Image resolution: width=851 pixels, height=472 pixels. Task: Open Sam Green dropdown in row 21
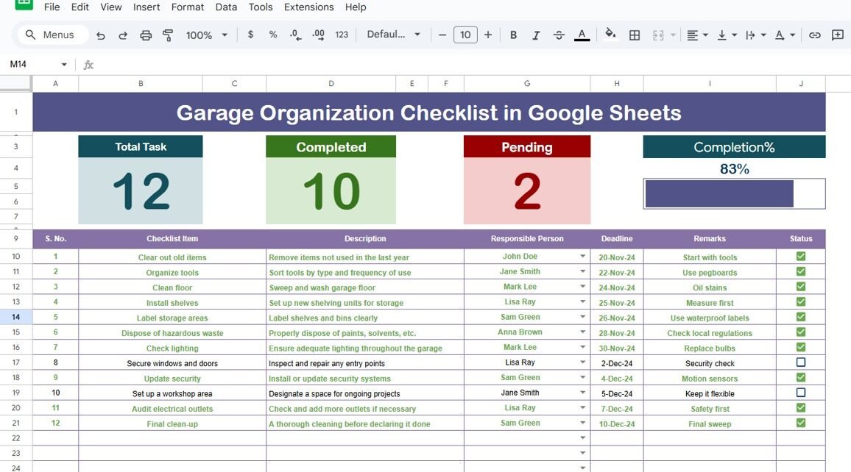pos(582,423)
